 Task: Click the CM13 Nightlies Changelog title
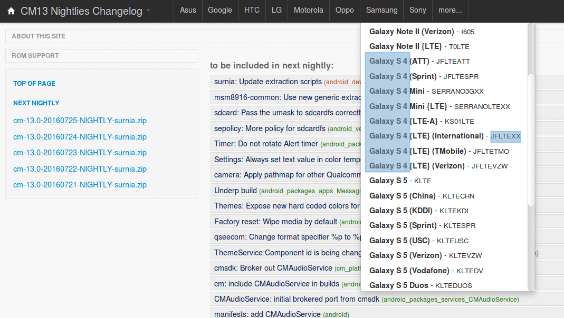tap(81, 11)
